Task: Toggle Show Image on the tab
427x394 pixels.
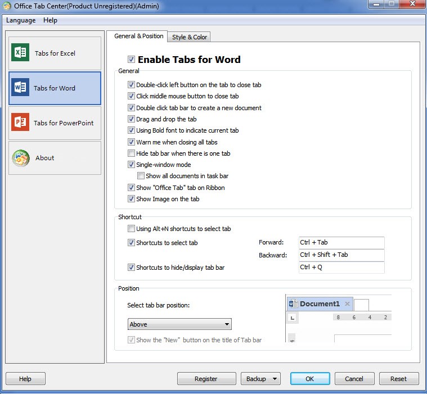Action: click(131, 199)
